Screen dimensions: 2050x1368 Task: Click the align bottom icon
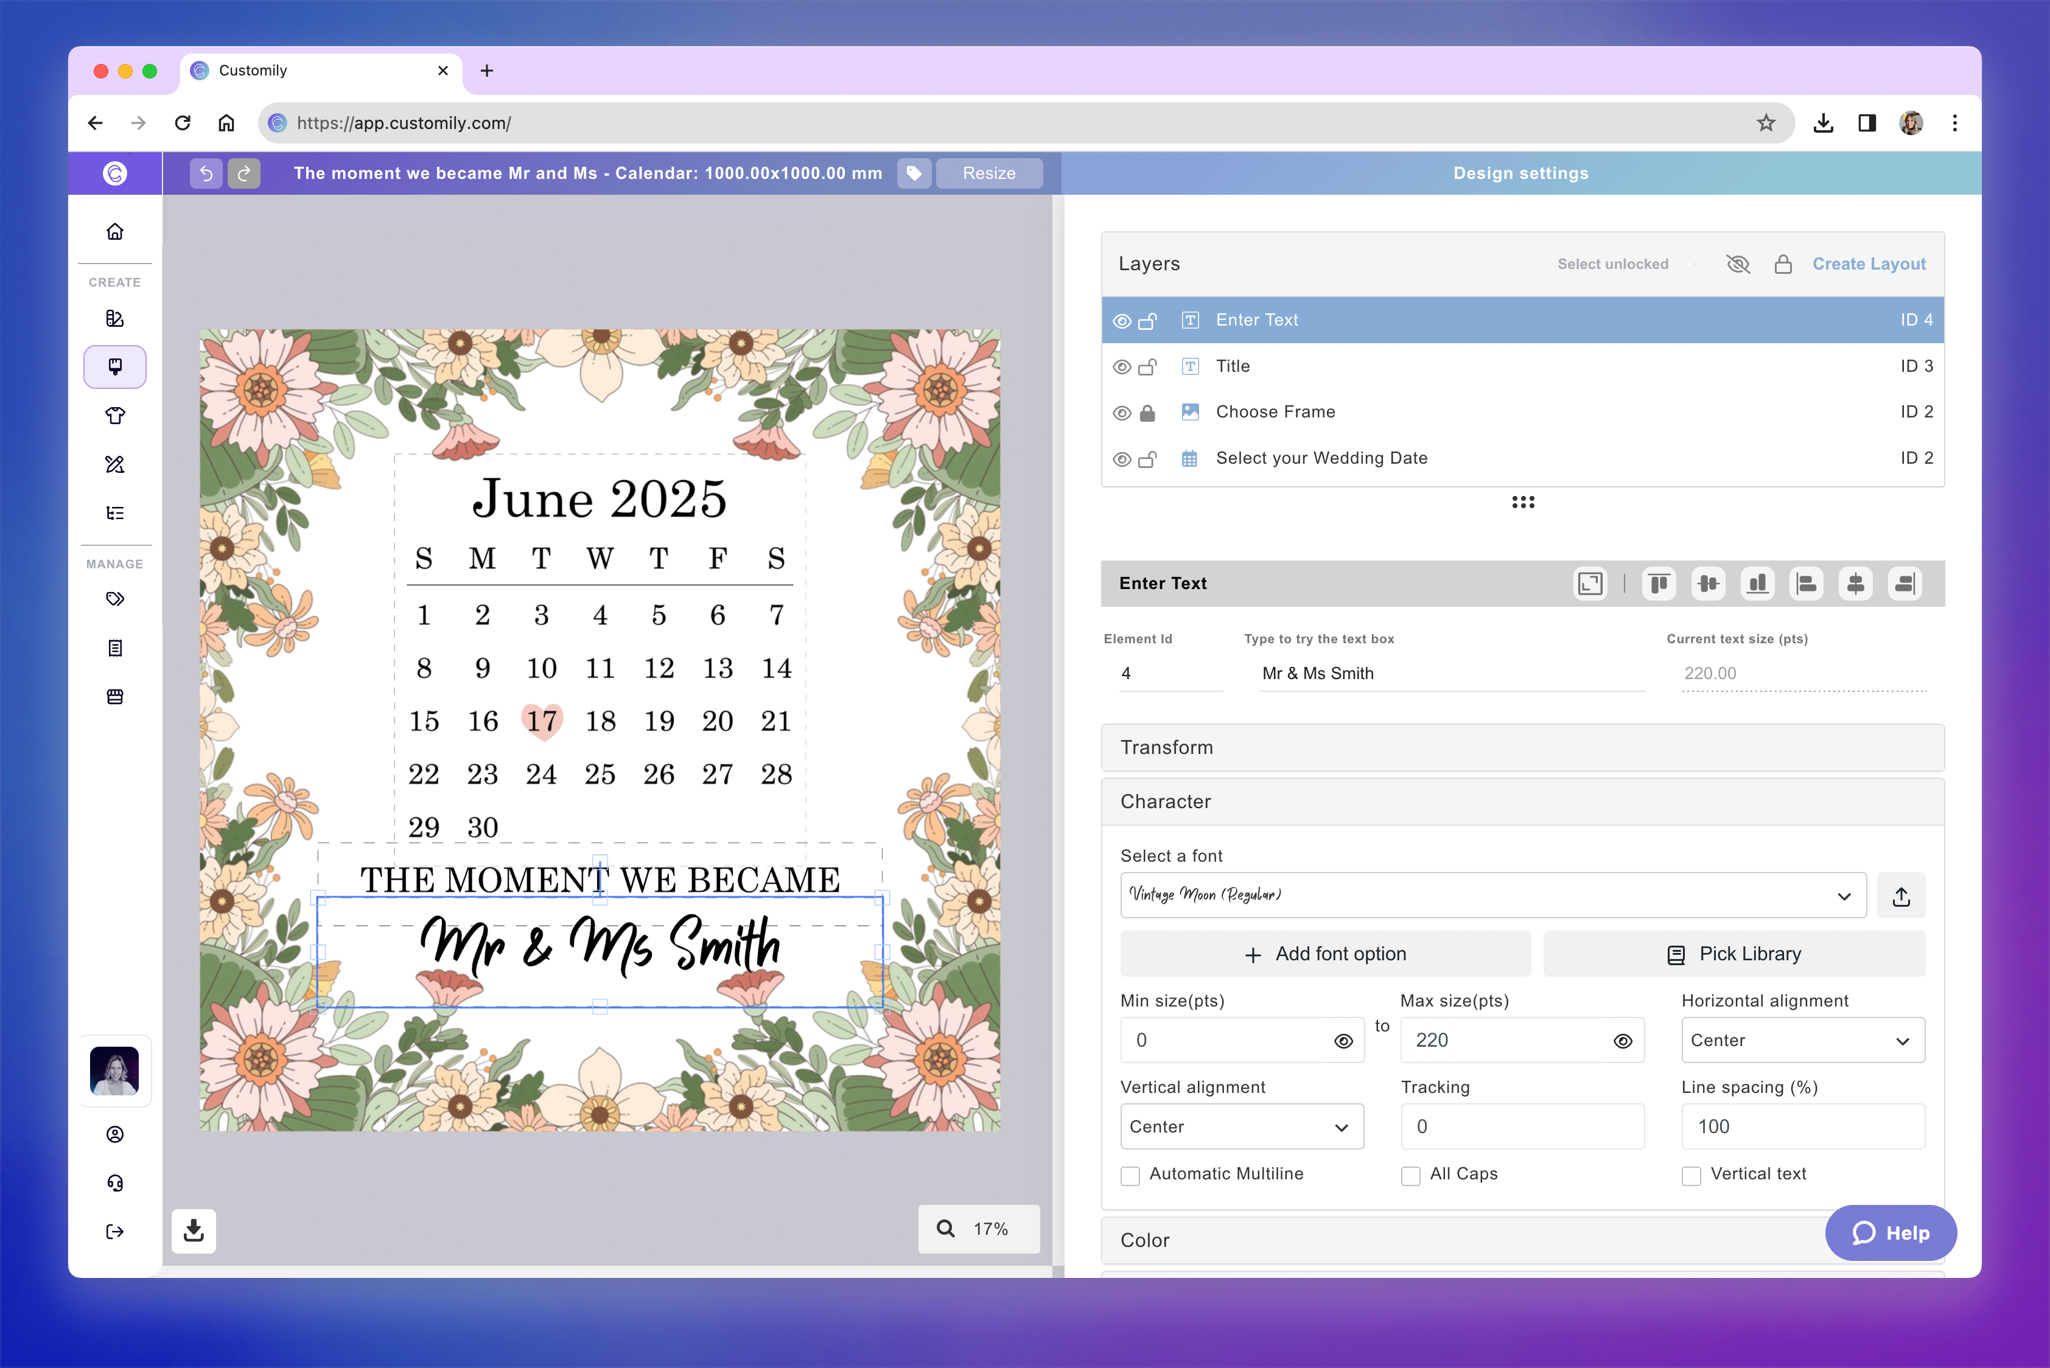click(x=1757, y=583)
